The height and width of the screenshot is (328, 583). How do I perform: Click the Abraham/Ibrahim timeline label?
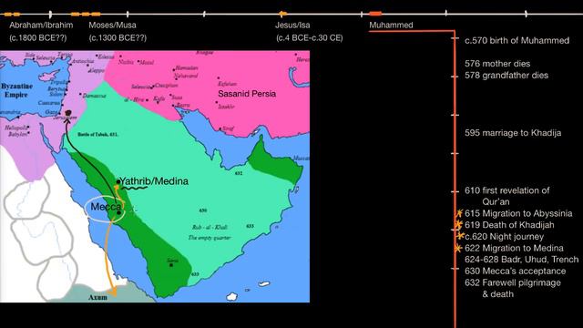point(41,26)
